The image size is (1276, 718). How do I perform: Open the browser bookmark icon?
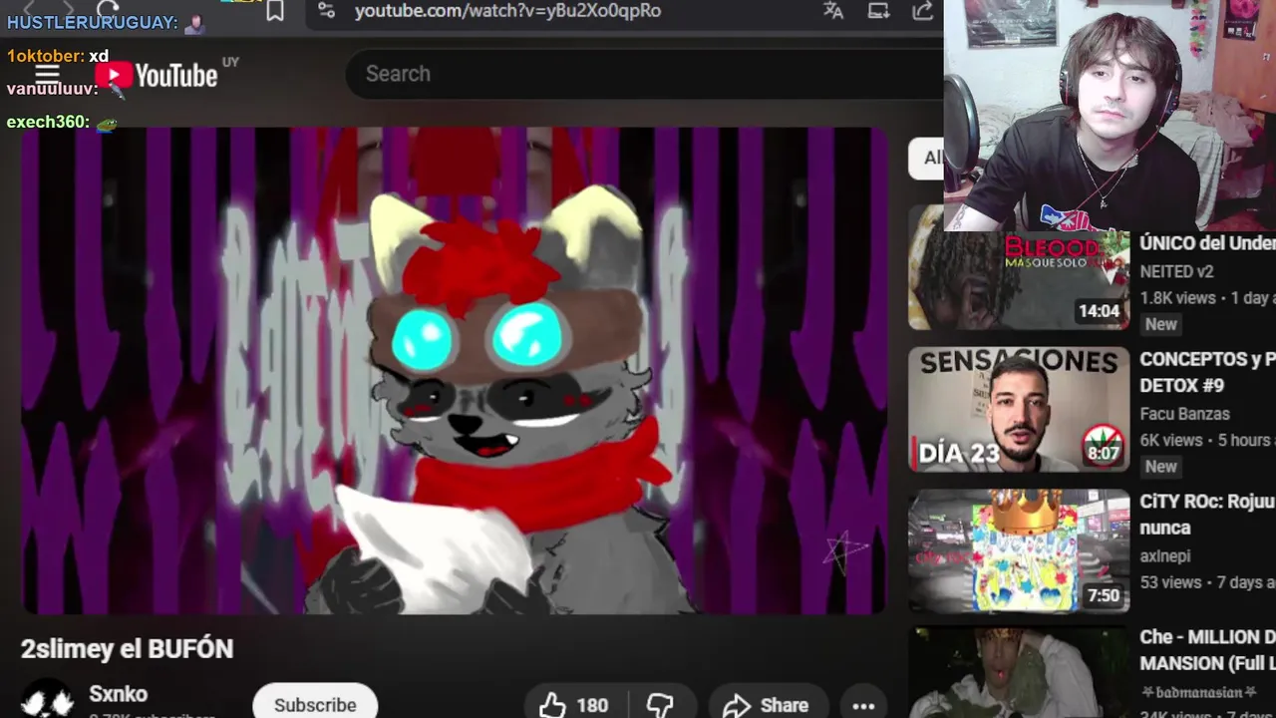pyautogui.click(x=275, y=11)
